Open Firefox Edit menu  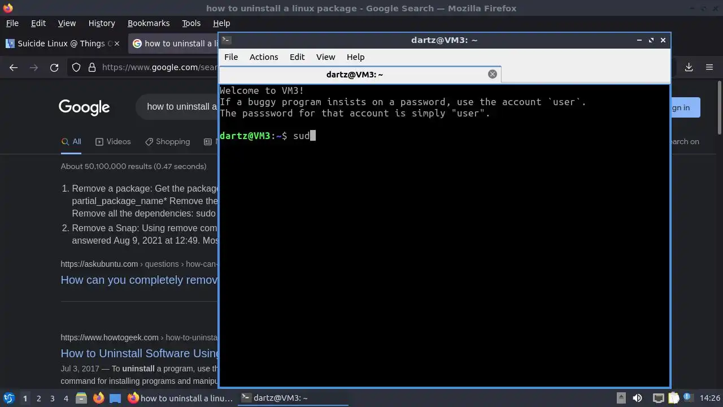pos(38,23)
